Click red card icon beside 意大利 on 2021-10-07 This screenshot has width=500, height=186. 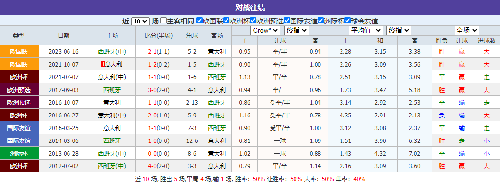click(103, 64)
